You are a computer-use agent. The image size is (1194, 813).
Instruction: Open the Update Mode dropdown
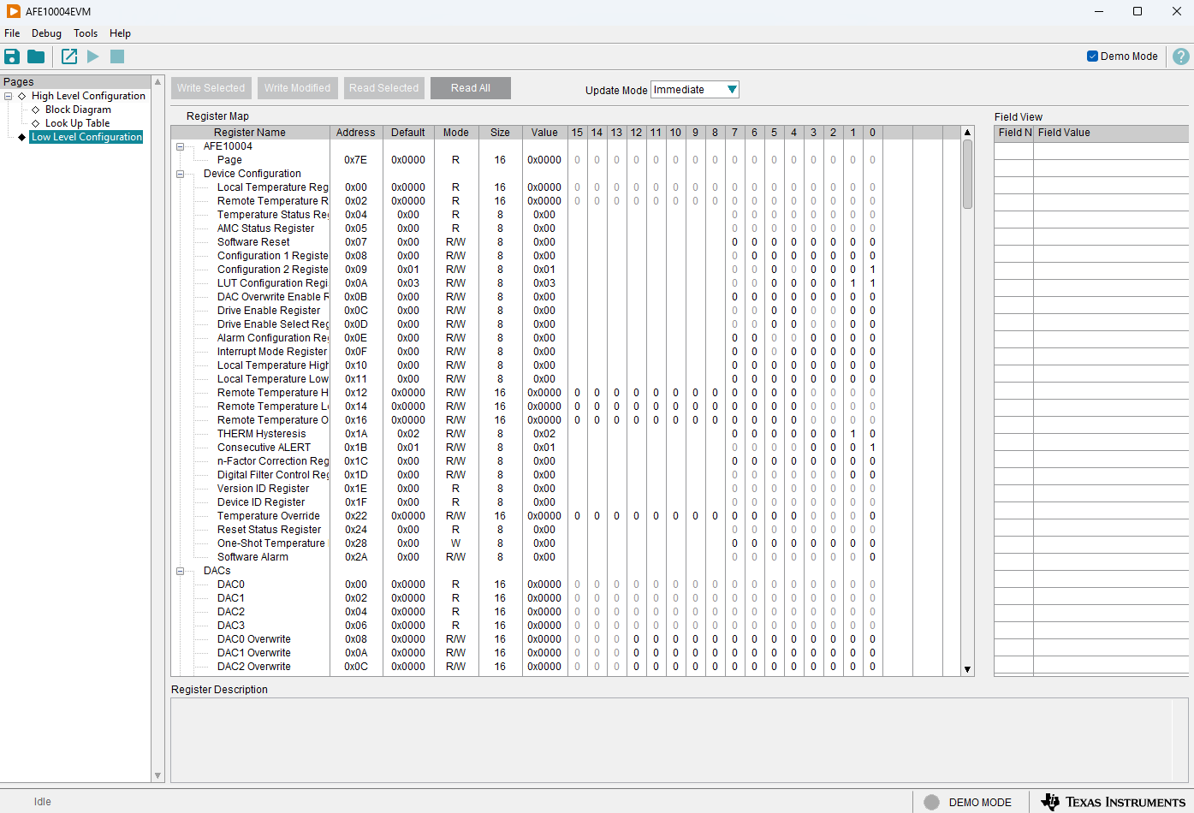[732, 90]
